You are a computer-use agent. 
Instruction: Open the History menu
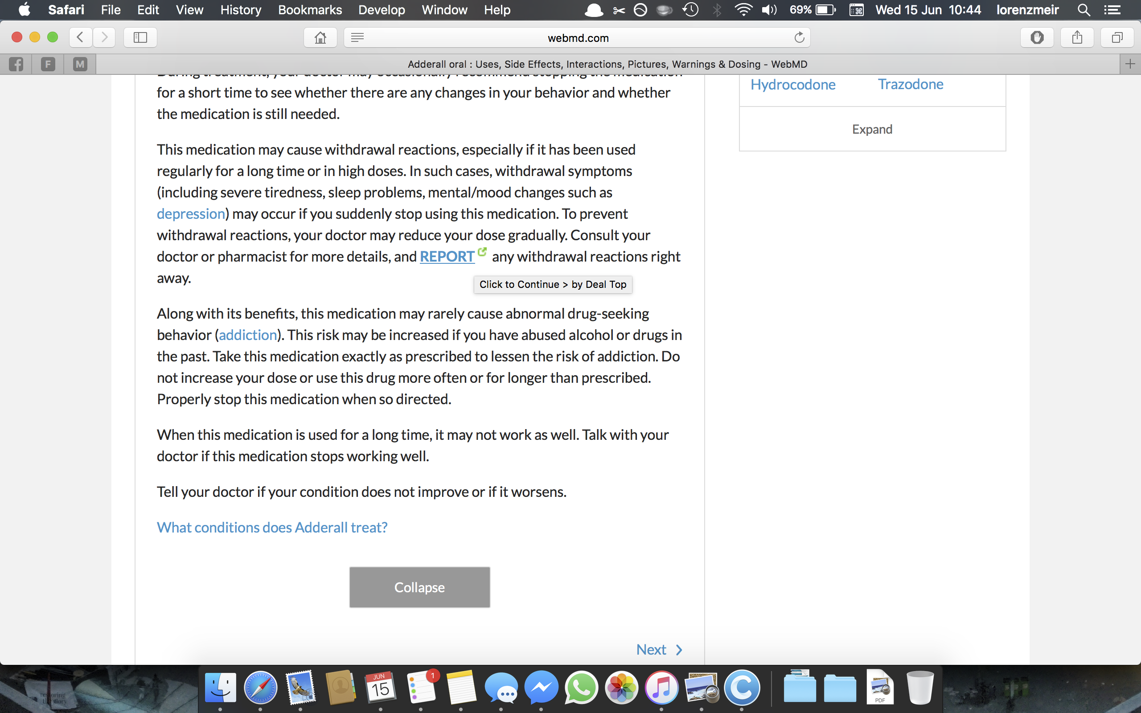241,10
